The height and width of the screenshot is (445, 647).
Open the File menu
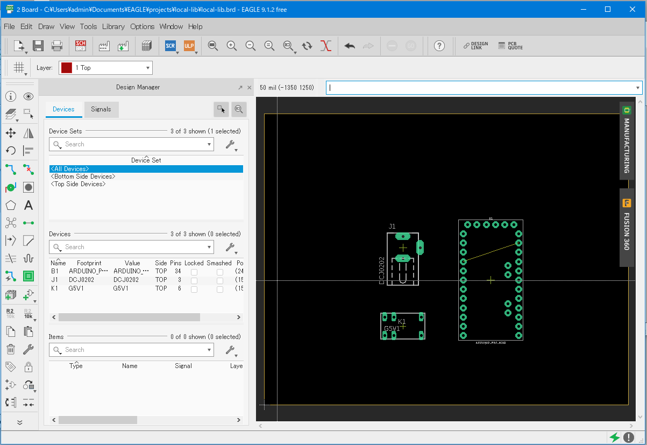click(x=9, y=26)
